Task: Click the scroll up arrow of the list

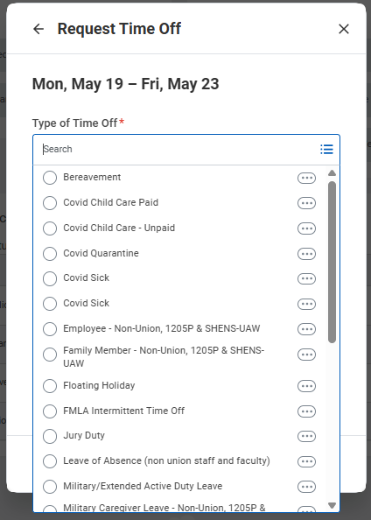Action: click(x=332, y=172)
